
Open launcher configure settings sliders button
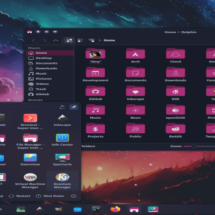[x=62, y=107]
